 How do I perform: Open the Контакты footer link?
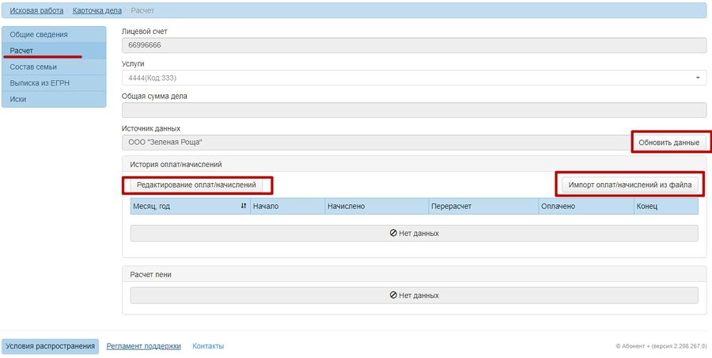[208, 346]
